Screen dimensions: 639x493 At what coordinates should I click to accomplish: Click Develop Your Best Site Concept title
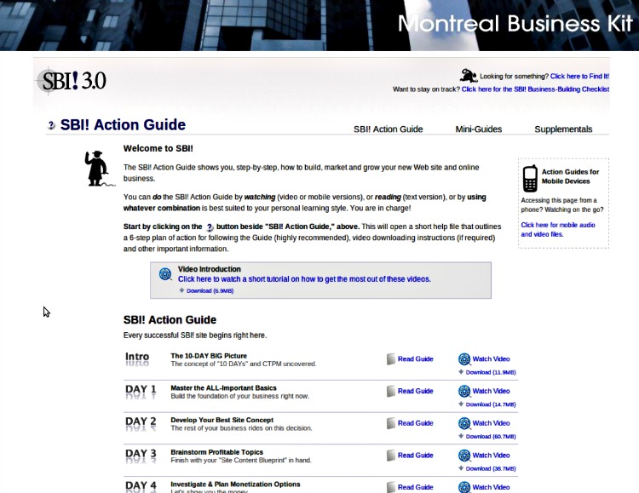(222, 420)
